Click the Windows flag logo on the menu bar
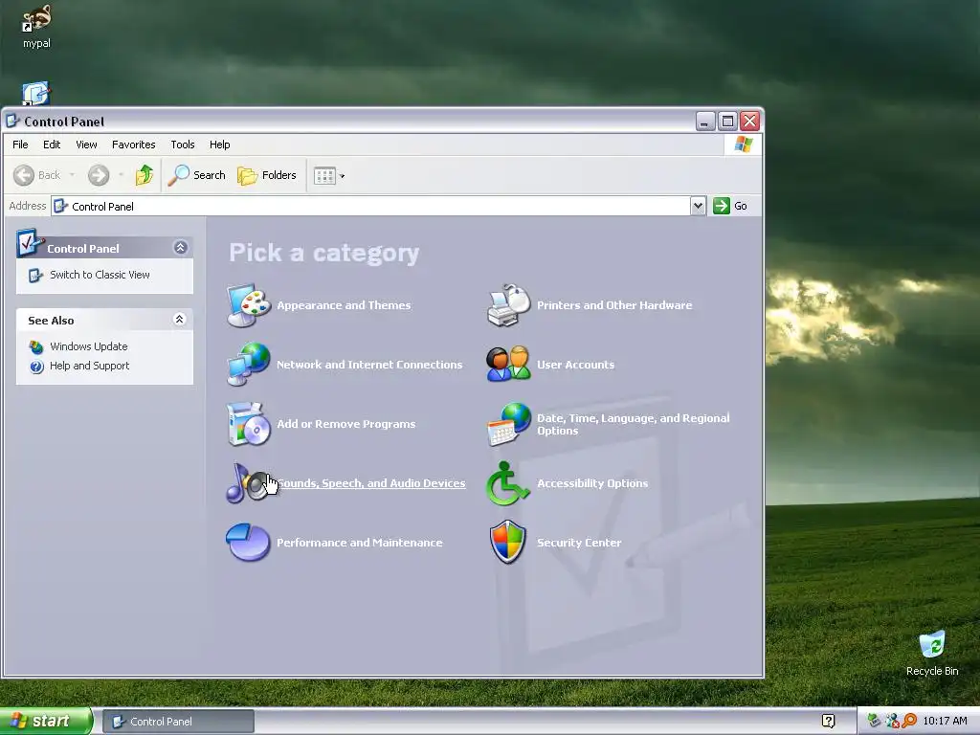The width and height of the screenshot is (980, 735). click(x=743, y=145)
